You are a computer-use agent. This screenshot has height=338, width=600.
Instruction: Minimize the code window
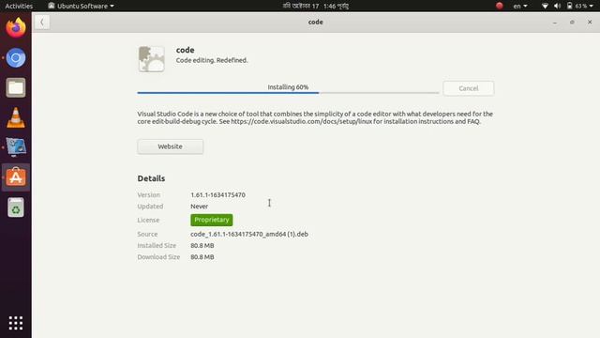coord(554,23)
